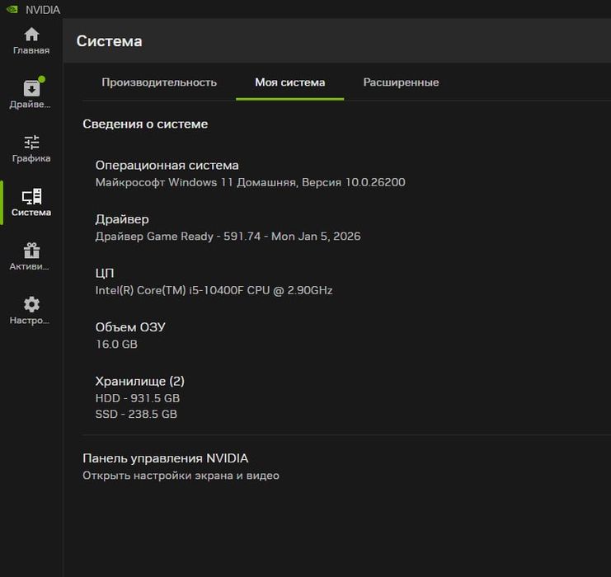Open the Драйверы download icon
Screen dimensions: 611x577
coord(31,88)
